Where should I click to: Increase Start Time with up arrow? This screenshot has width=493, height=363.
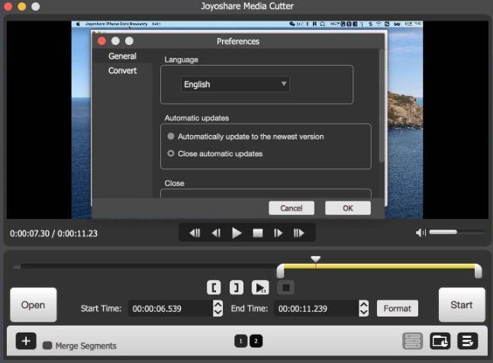(218, 304)
